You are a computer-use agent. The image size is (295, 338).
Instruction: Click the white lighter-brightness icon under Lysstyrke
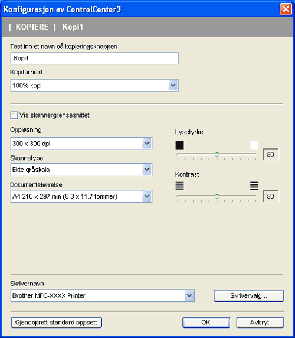(x=254, y=145)
